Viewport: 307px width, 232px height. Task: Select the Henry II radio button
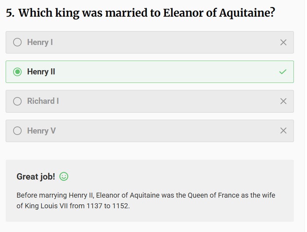click(x=18, y=72)
